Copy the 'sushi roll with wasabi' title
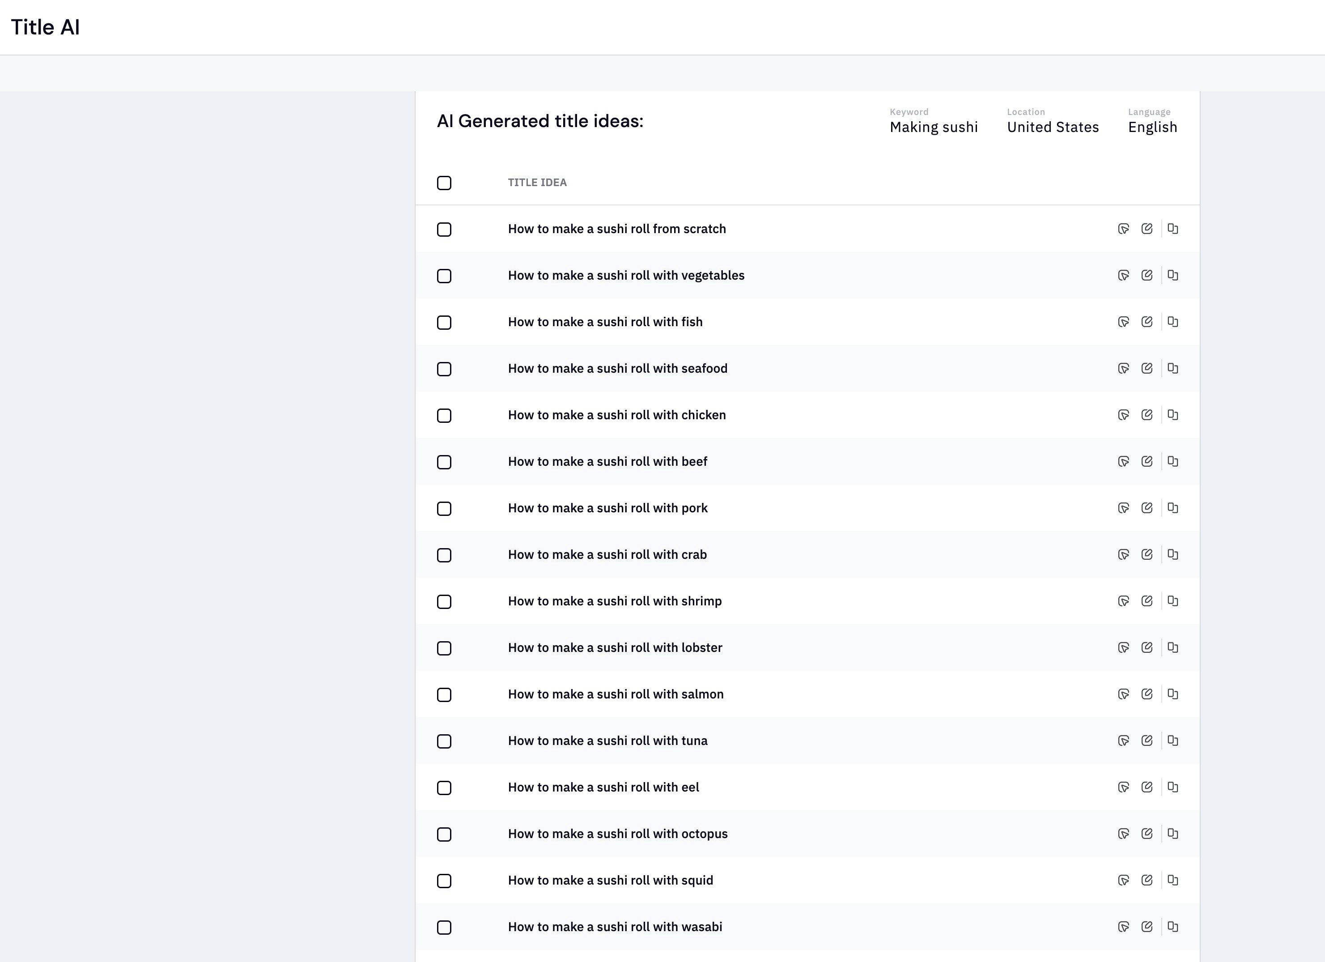This screenshot has height=962, width=1325. (x=1172, y=927)
